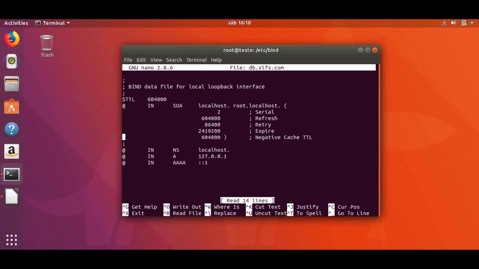This screenshot has height=269, width=479.
Task: Open the Search menu in Terminal
Action: tap(174, 60)
